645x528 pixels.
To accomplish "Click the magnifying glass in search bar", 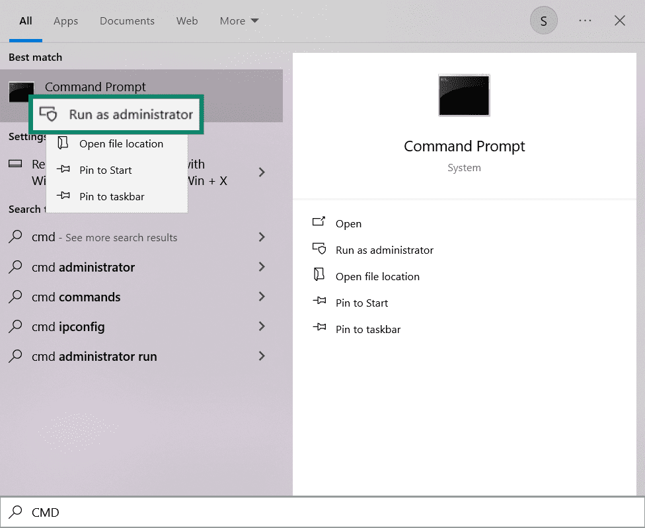I will pos(15,512).
